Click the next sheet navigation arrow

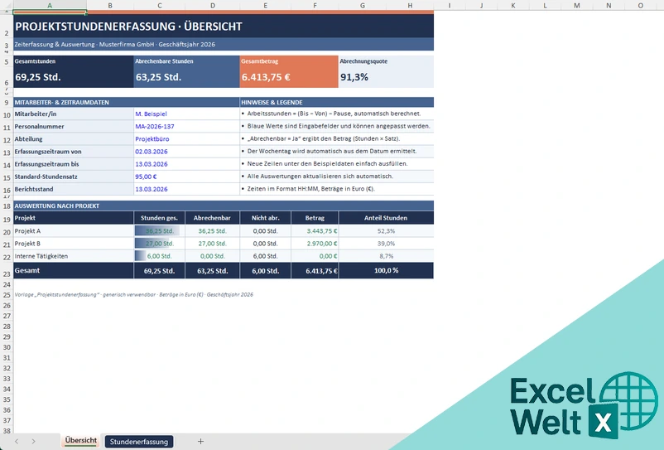pyautogui.click(x=33, y=442)
